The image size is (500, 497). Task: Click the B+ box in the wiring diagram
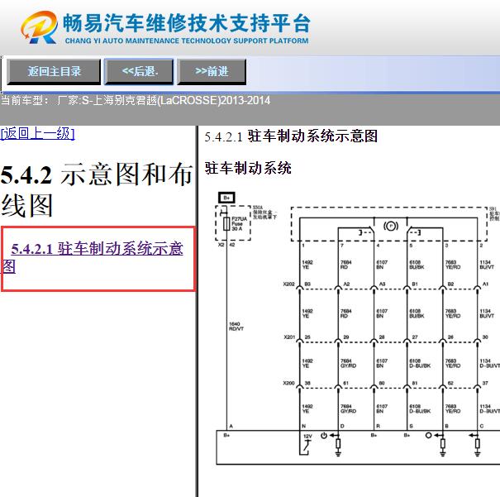click(226, 198)
